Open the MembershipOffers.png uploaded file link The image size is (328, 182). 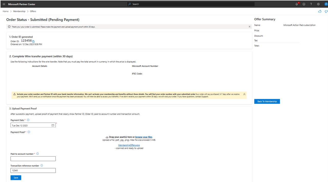pyautogui.click(x=129, y=145)
